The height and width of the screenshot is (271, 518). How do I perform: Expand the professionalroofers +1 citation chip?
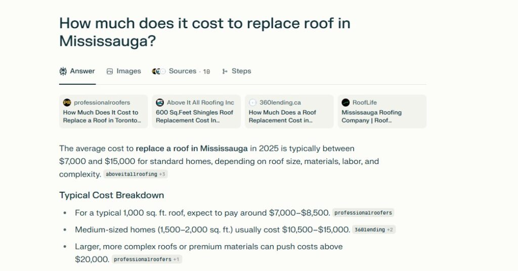tap(147, 259)
